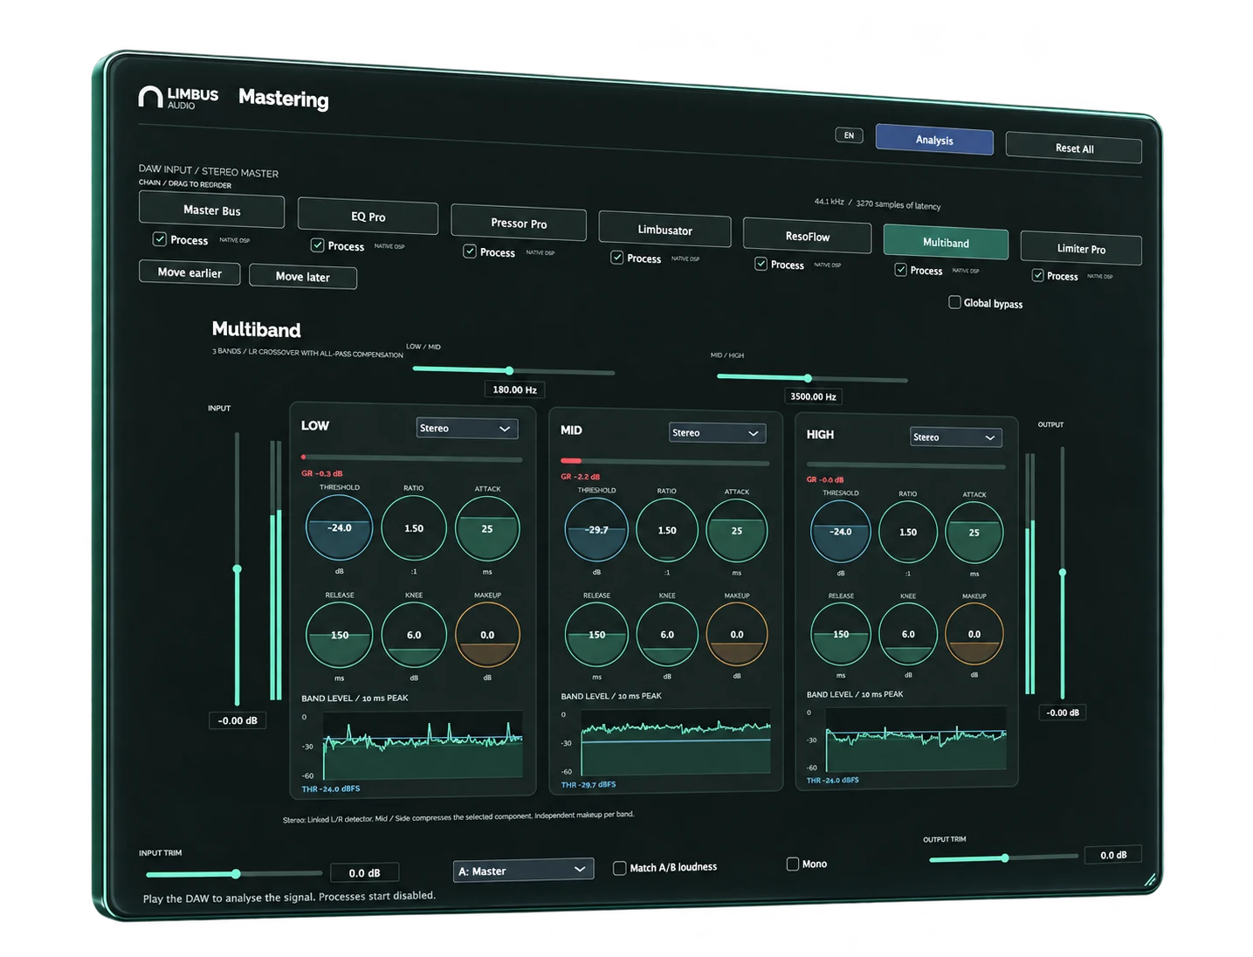
Task: Toggle Process checkbox under Limbusator
Action: [x=617, y=258]
